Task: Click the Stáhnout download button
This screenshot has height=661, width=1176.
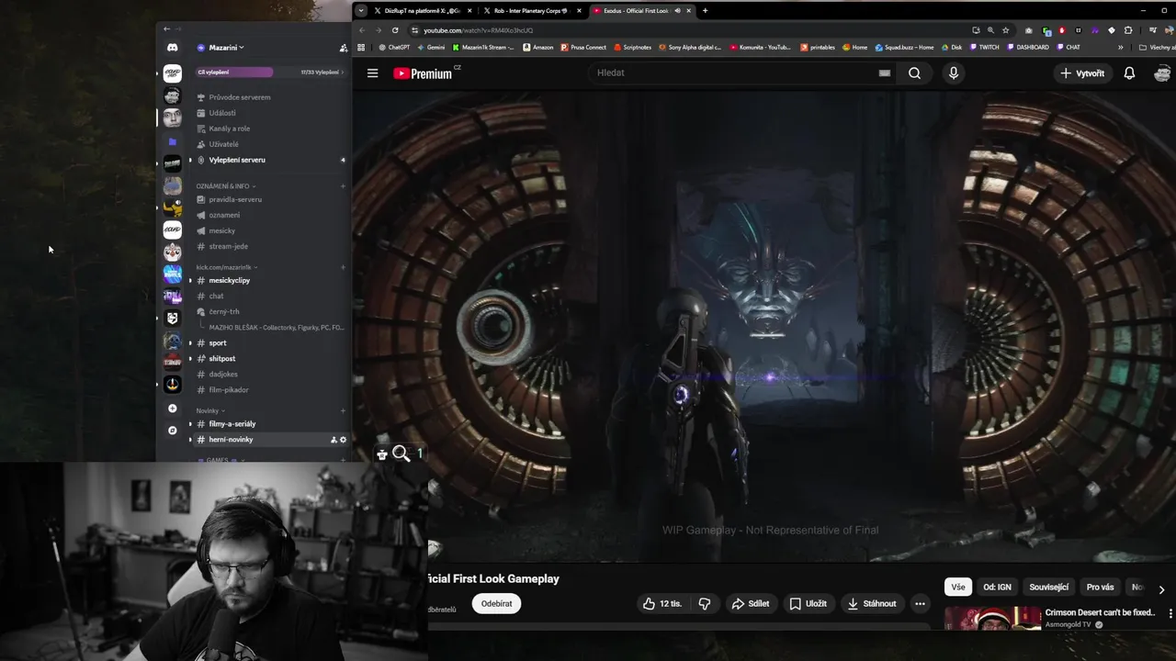Action: click(x=871, y=603)
